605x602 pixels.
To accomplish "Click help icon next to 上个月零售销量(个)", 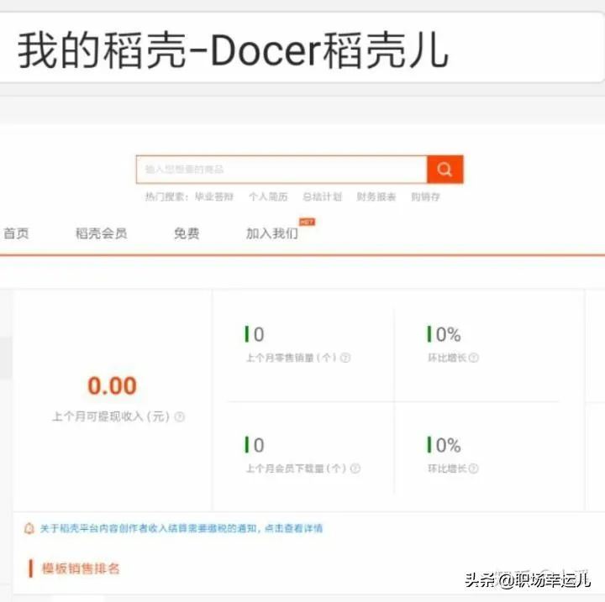I will tap(345, 358).
